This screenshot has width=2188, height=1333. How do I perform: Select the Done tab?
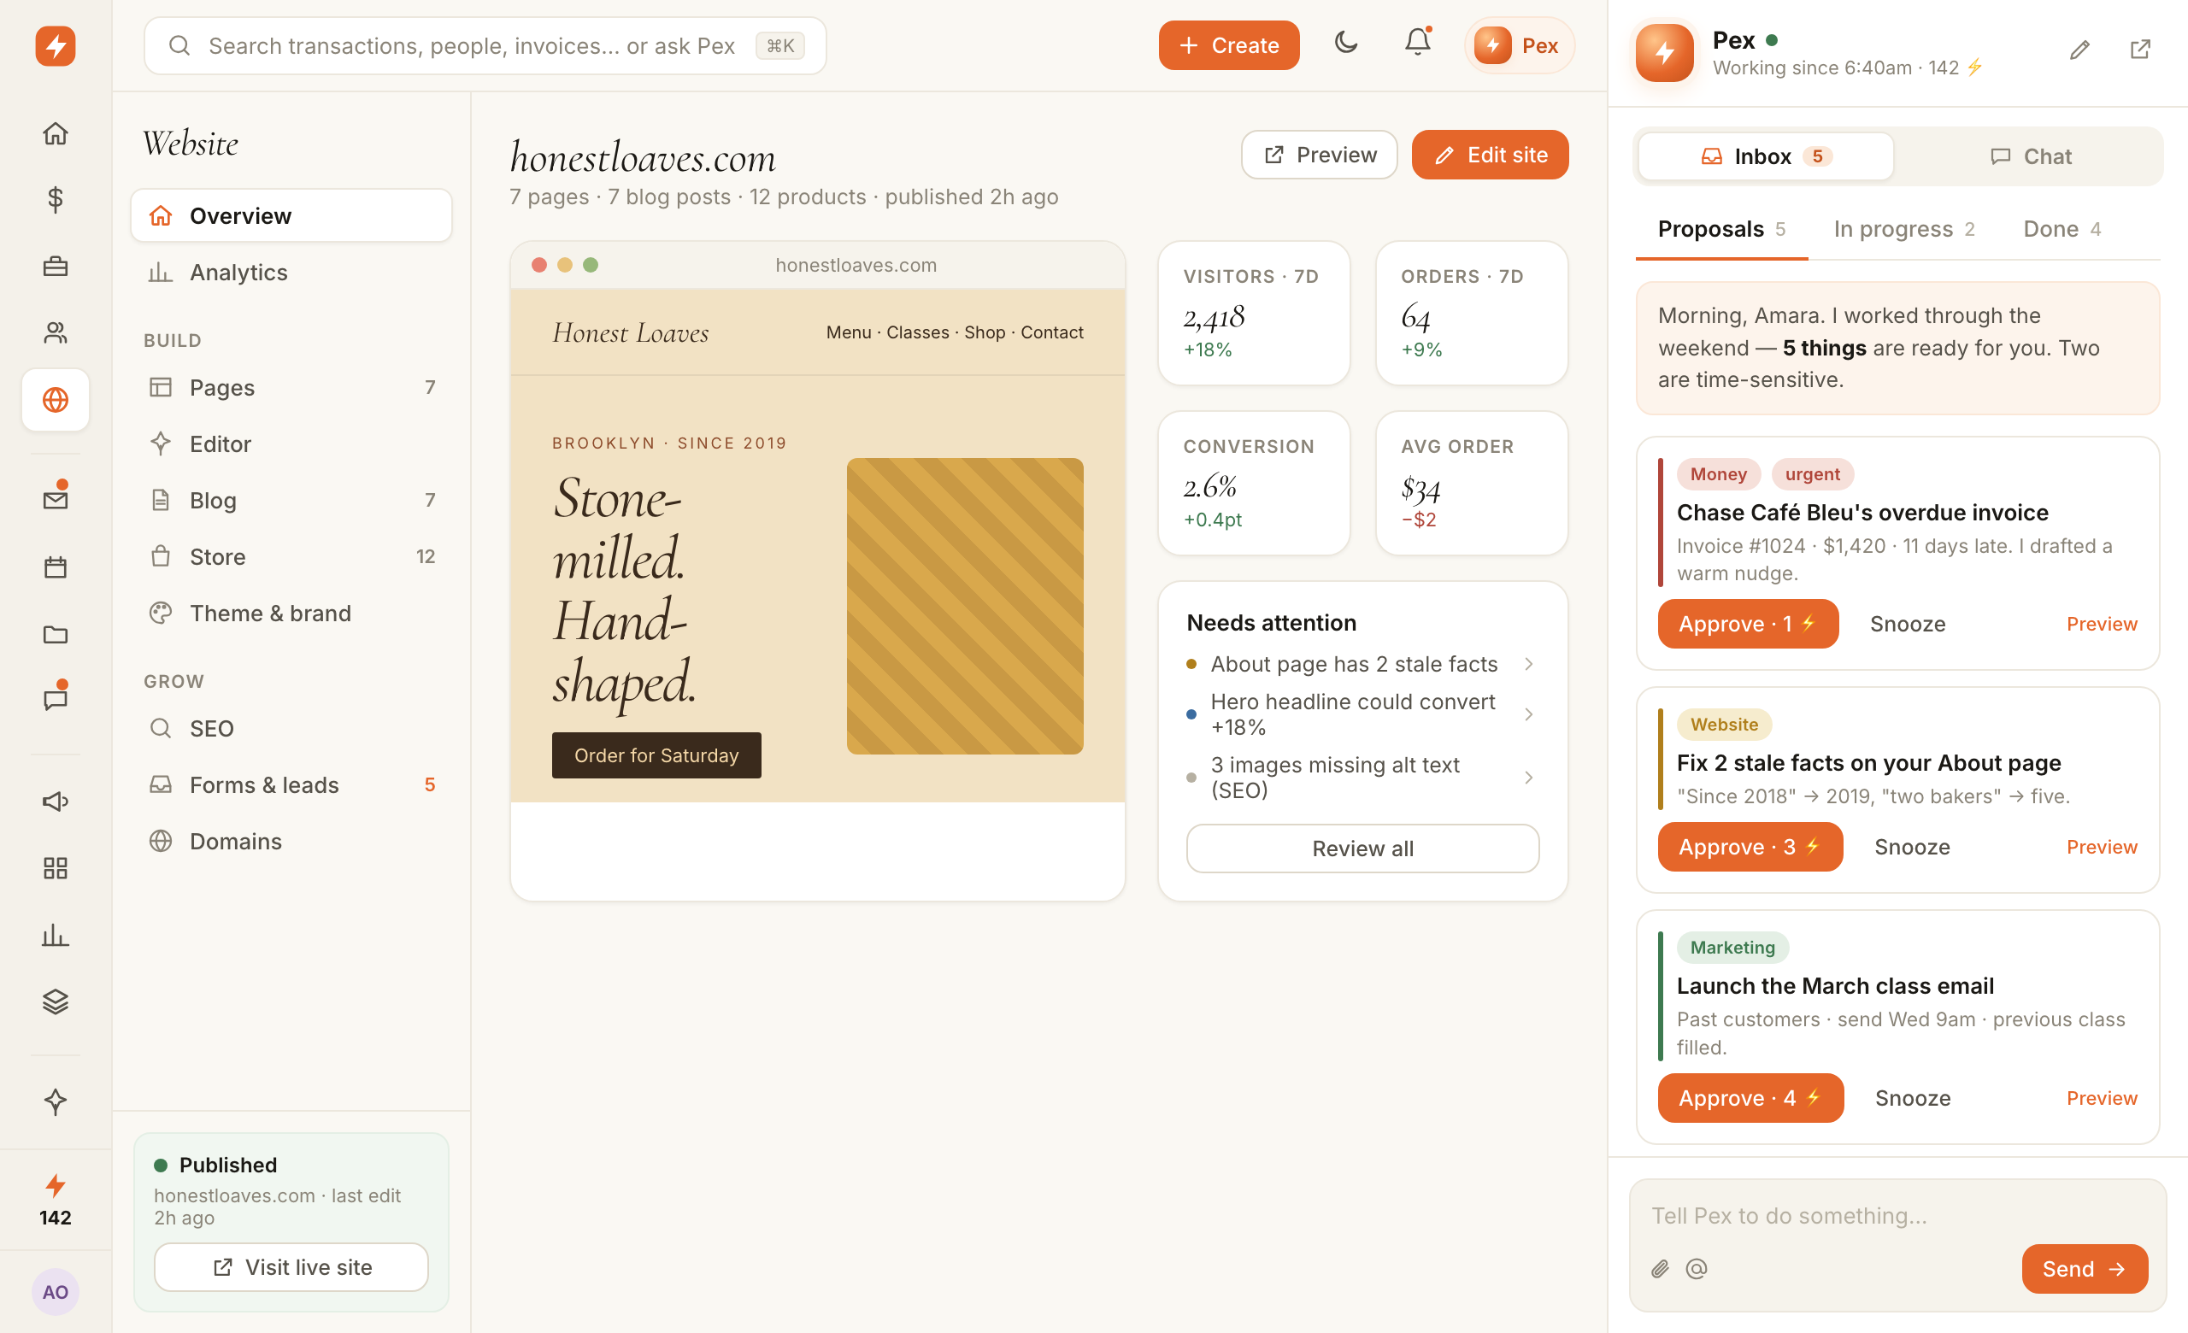click(2062, 229)
